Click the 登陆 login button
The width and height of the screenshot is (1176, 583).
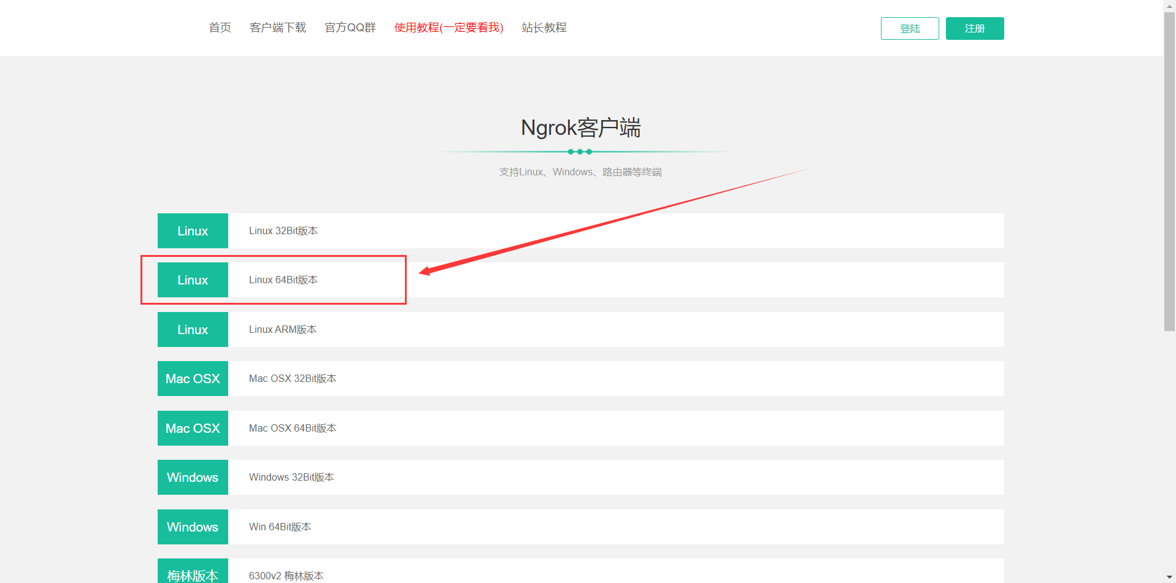pyautogui.click(x=910, y=28)
